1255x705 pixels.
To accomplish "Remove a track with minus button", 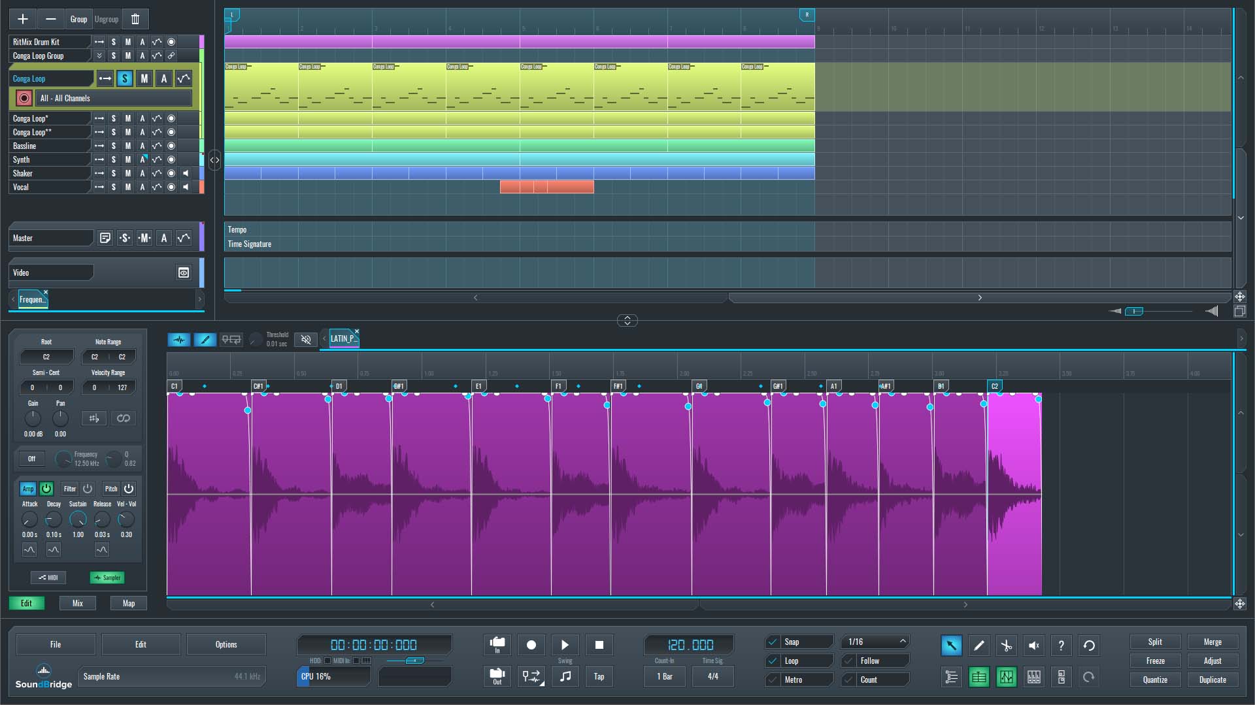I will 50,19.
